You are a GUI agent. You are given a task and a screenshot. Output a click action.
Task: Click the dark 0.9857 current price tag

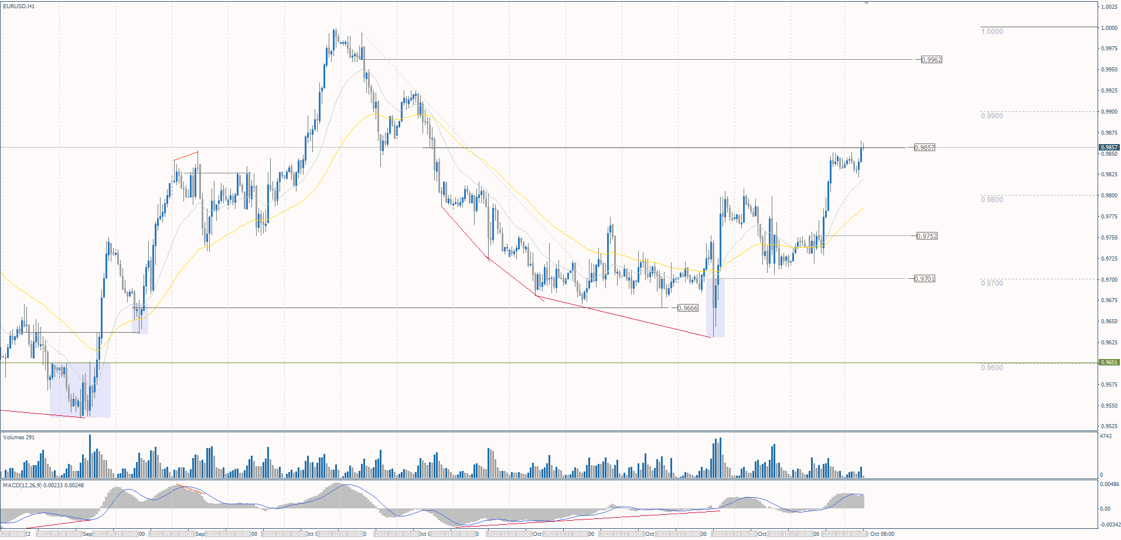pyautogui.click(x=1109, y=148)
